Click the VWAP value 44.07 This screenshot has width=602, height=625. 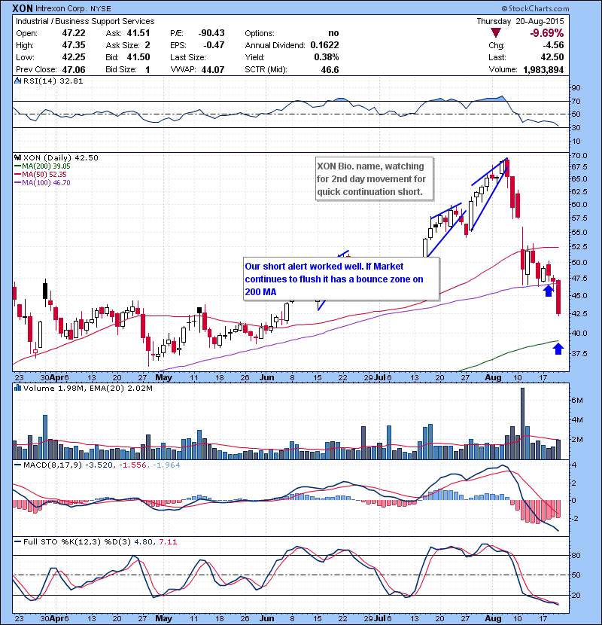pyautogui.click(x=213, y=69)
